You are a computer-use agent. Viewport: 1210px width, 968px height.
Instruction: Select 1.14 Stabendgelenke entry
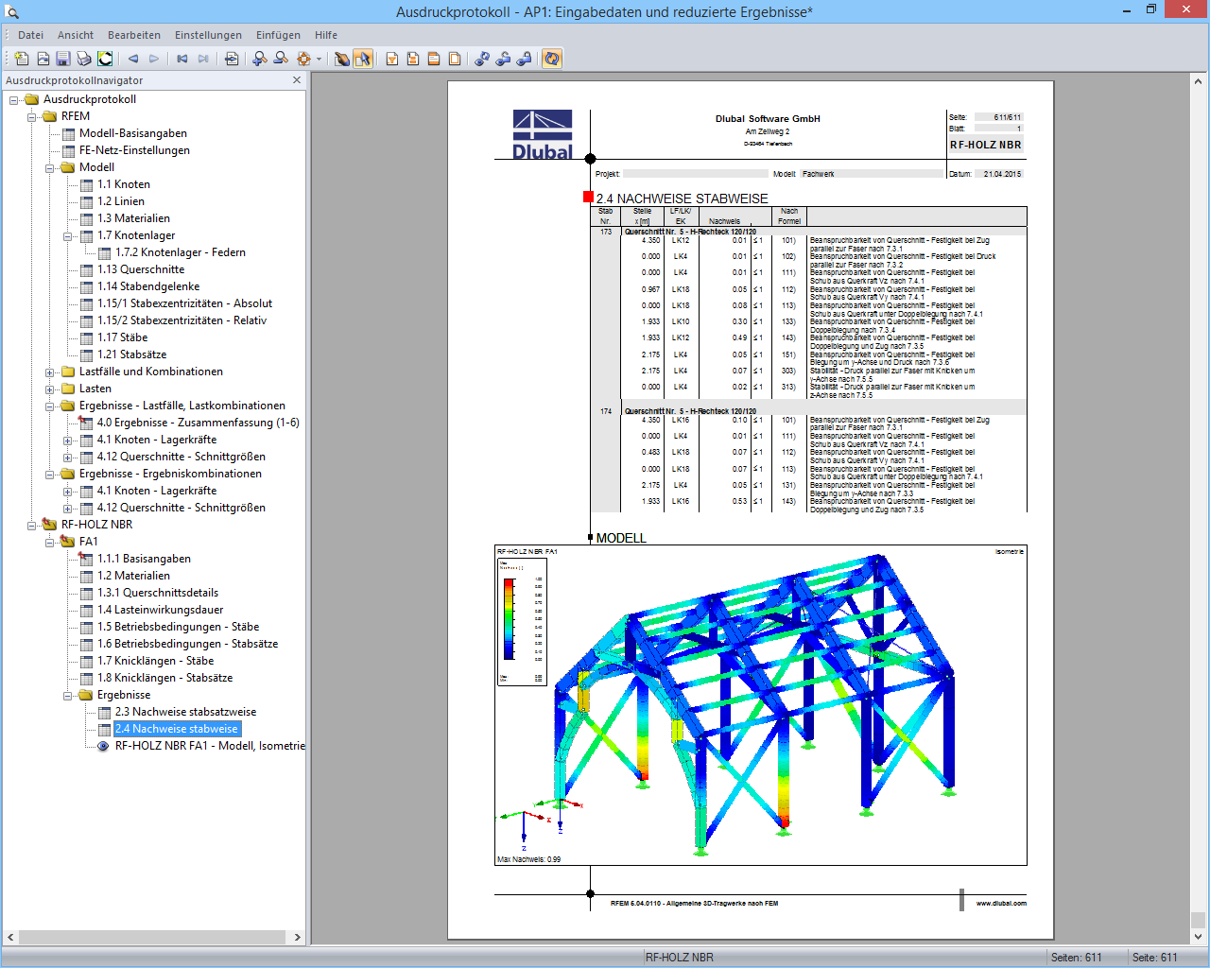pos(148,286)
